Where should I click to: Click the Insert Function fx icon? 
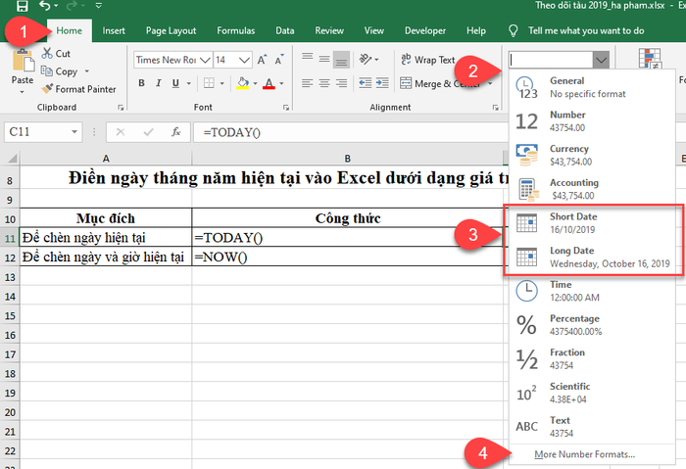click(x=175, y=132)
